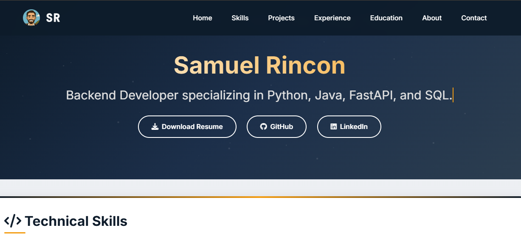Screen dimensions: 521x236
Task: Go to the Home nav link
Action: 202,18
